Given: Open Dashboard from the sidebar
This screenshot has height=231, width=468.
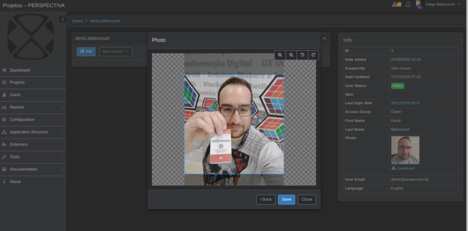Looking at the screenshot, I should point(20,70).
